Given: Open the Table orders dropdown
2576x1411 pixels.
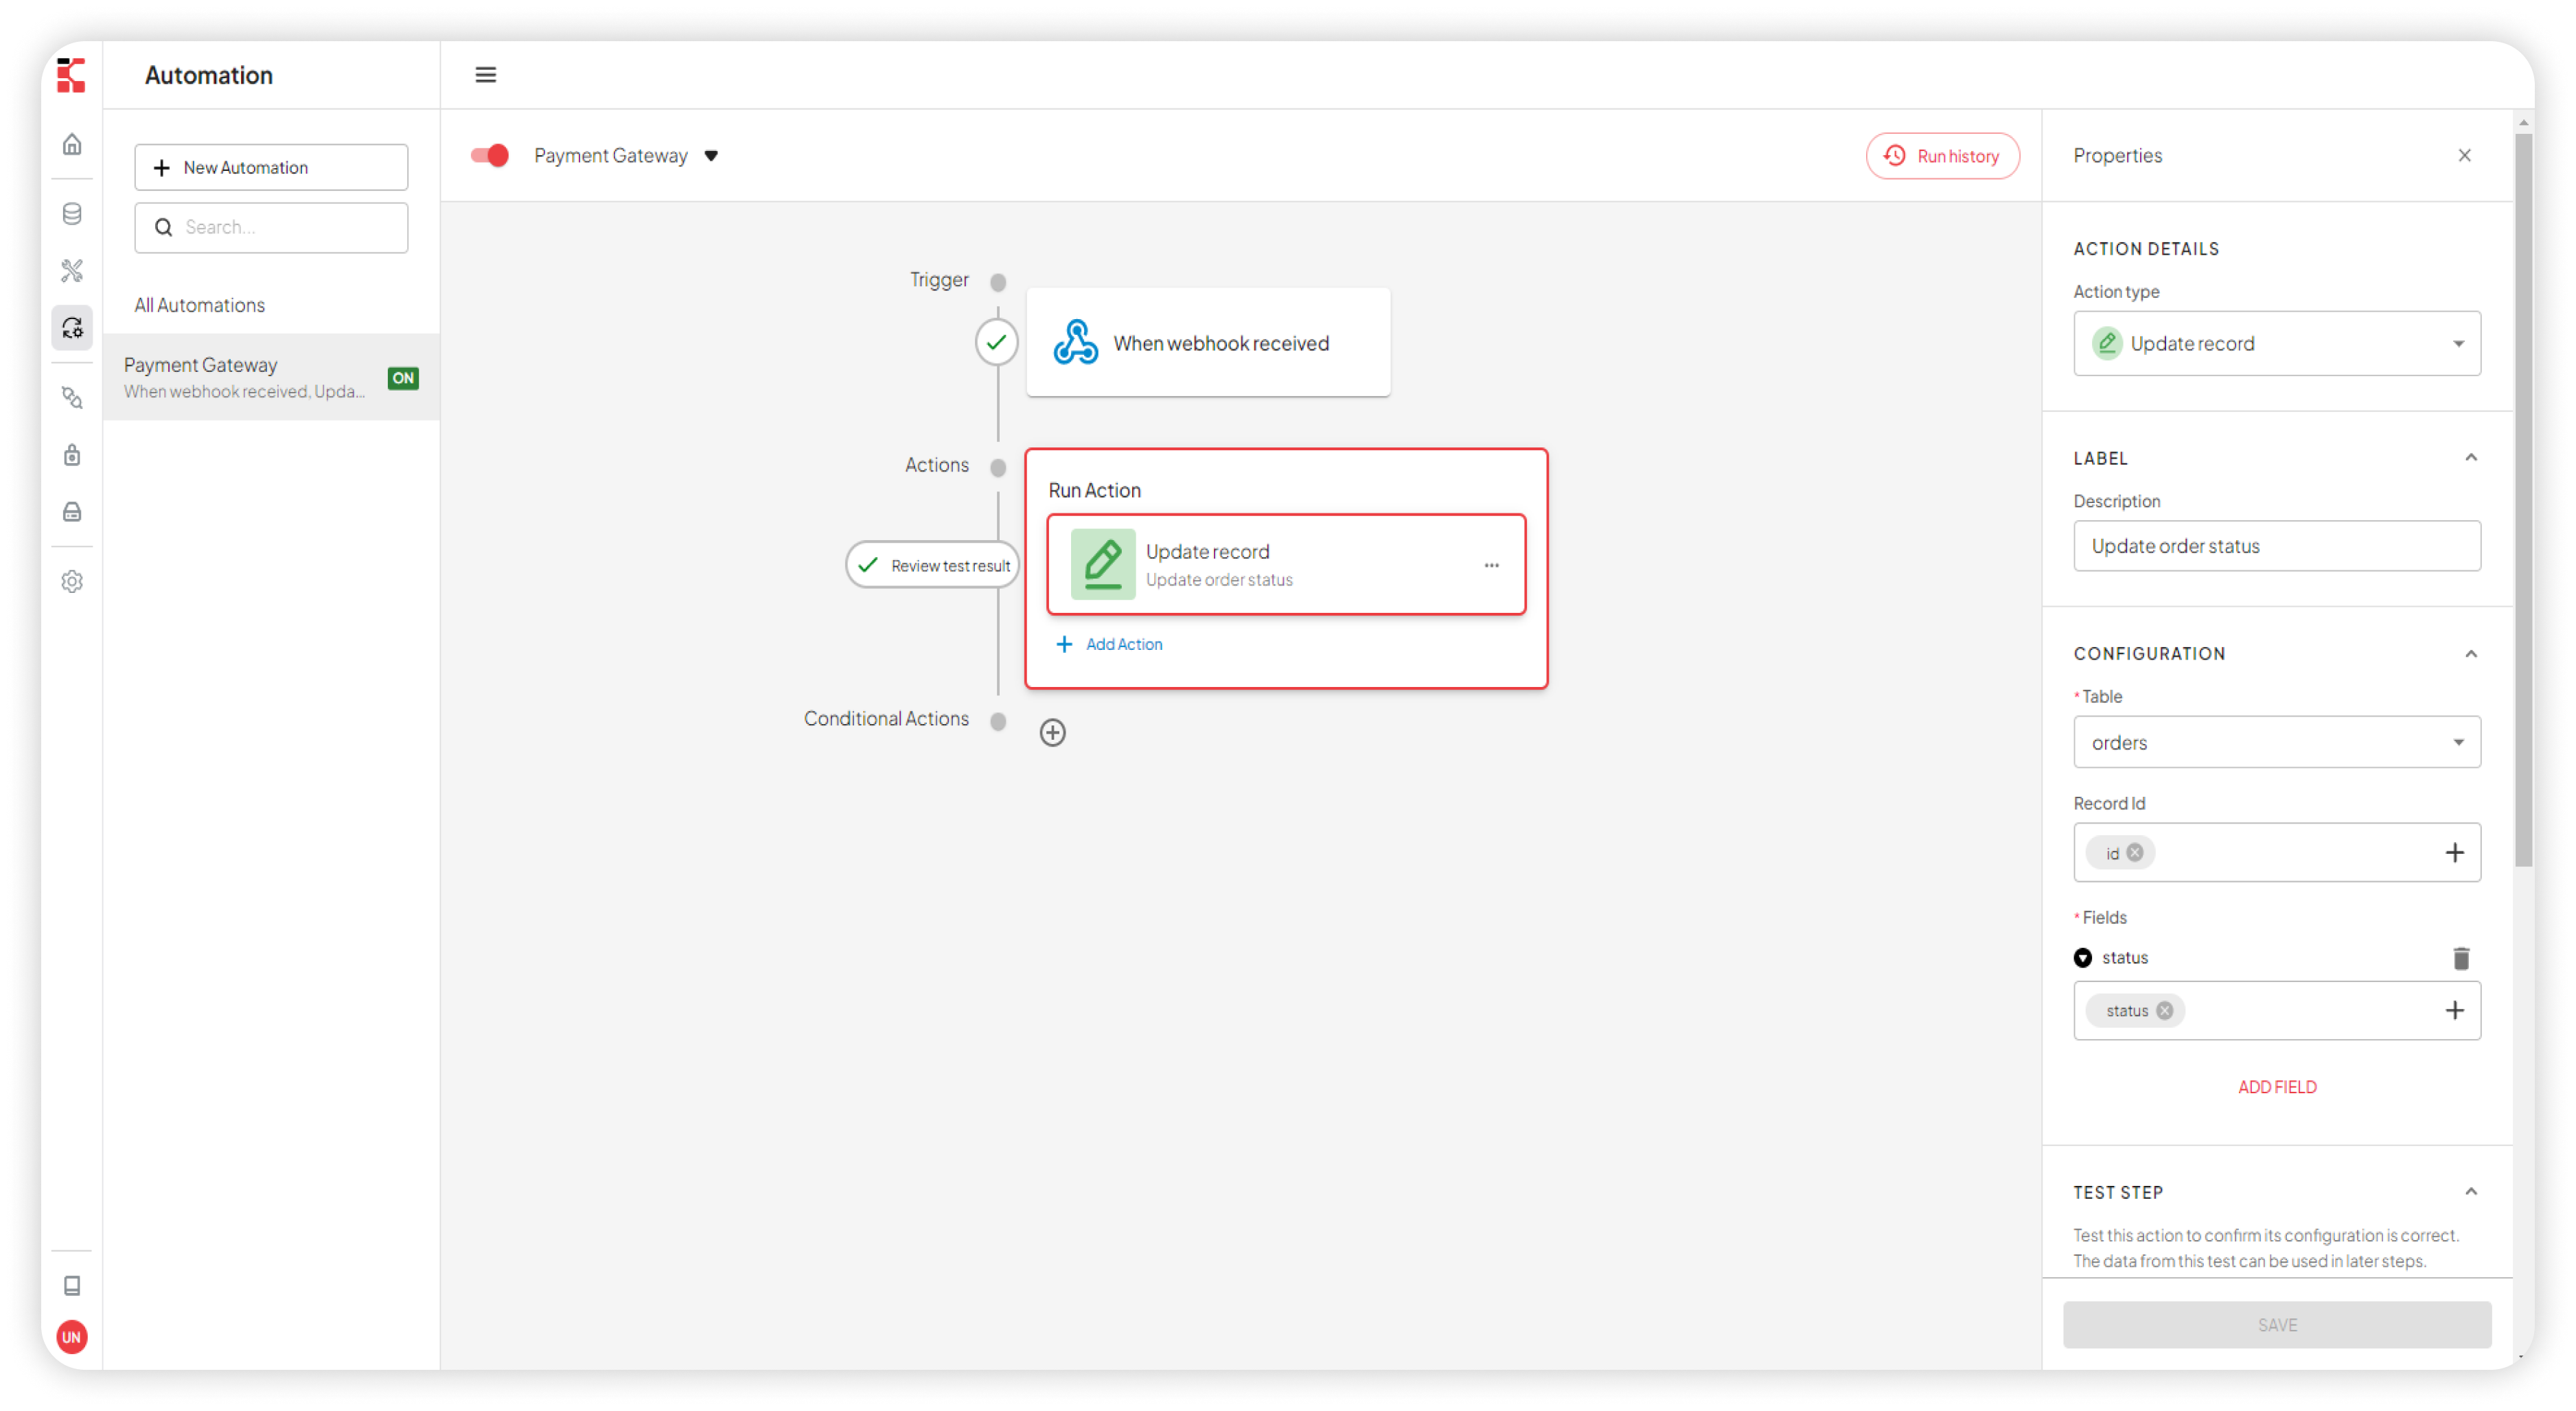Looking at the screenshot, I should pyautogui.click(x=2276, y=743).
